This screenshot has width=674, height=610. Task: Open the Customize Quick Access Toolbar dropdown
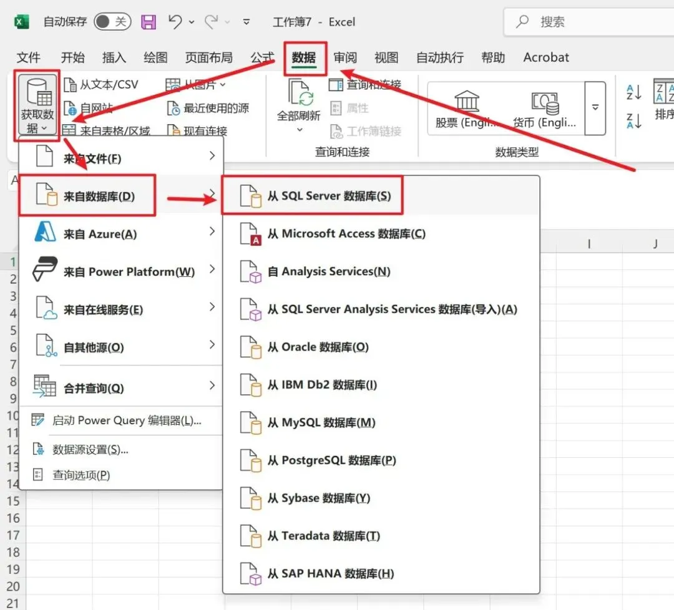247,22
